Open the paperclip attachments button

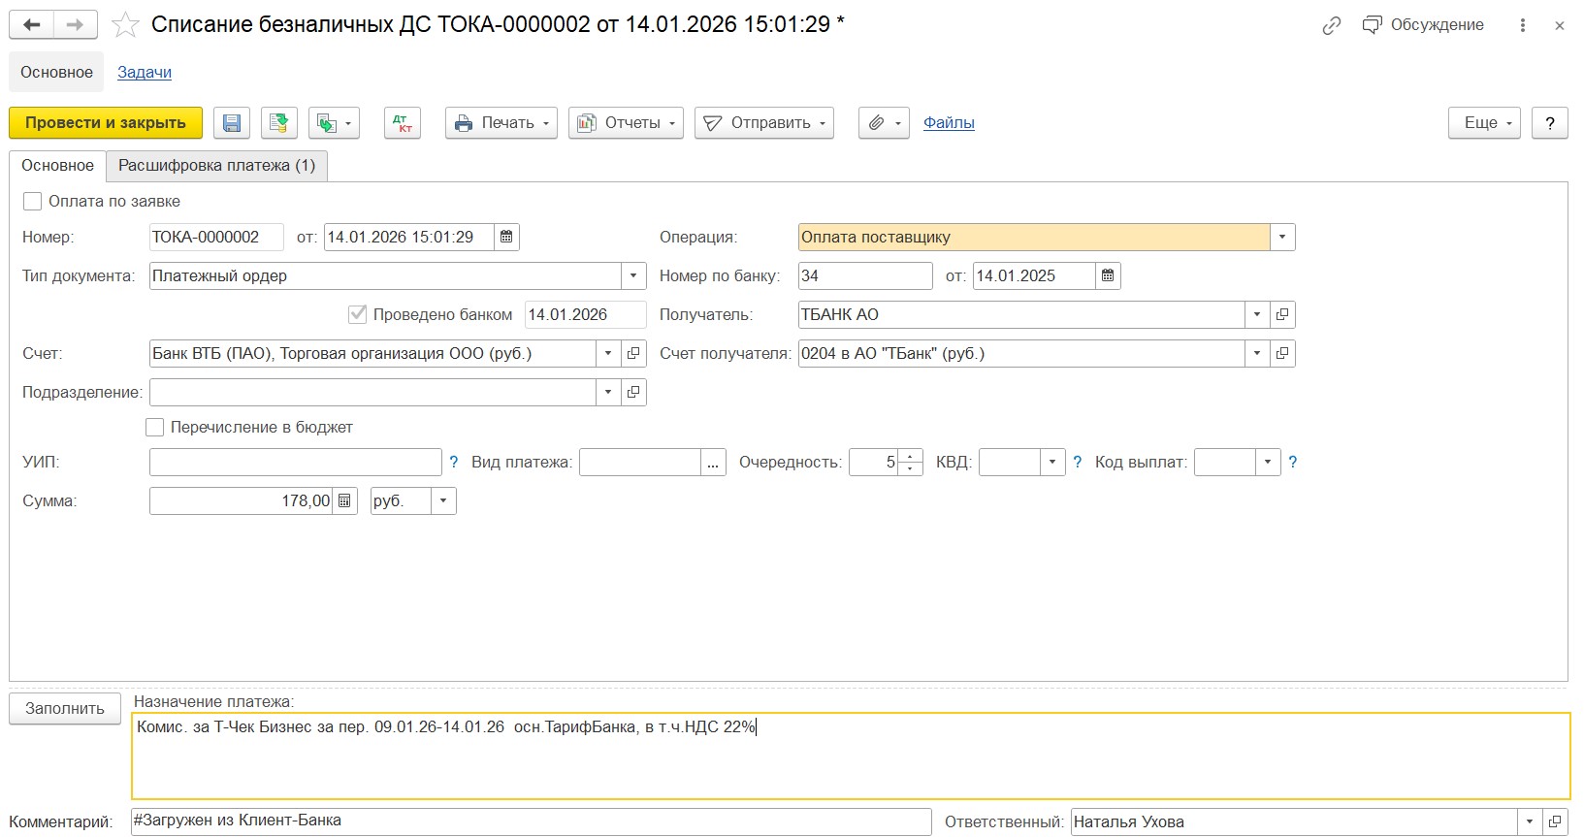[883, 123]
